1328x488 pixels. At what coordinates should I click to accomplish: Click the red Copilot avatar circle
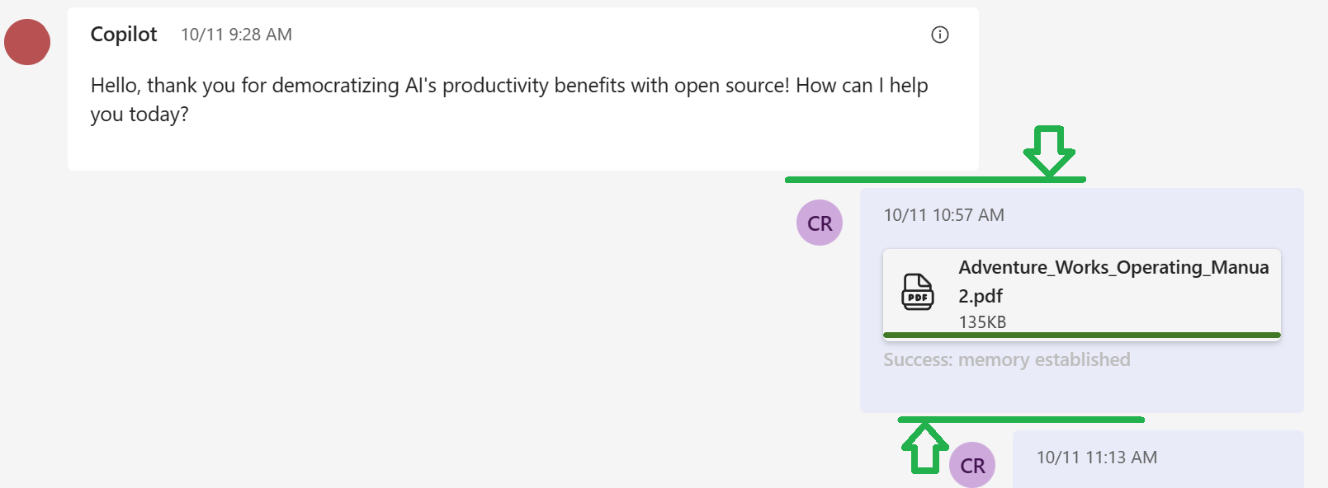tap(27, 42)
